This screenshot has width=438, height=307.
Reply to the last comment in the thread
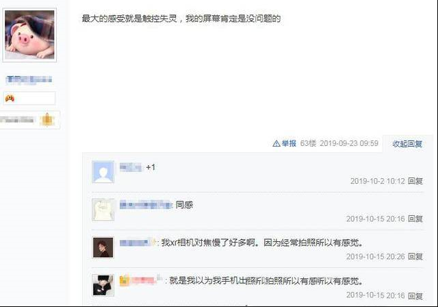(x=415, y=295)
